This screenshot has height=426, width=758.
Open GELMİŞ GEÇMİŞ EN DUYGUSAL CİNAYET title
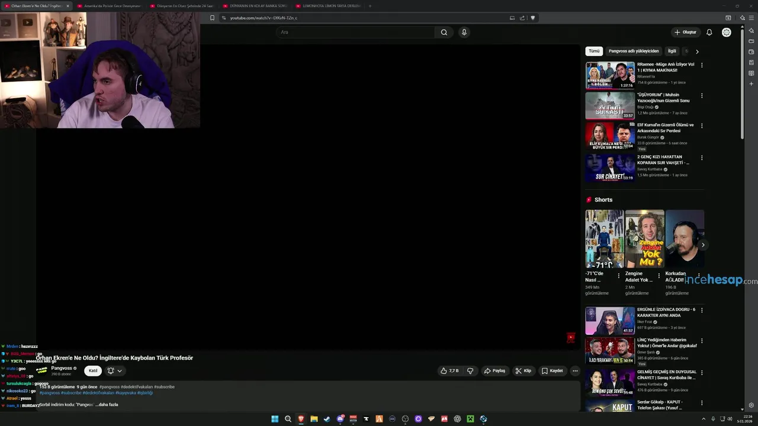pos(667,375)
